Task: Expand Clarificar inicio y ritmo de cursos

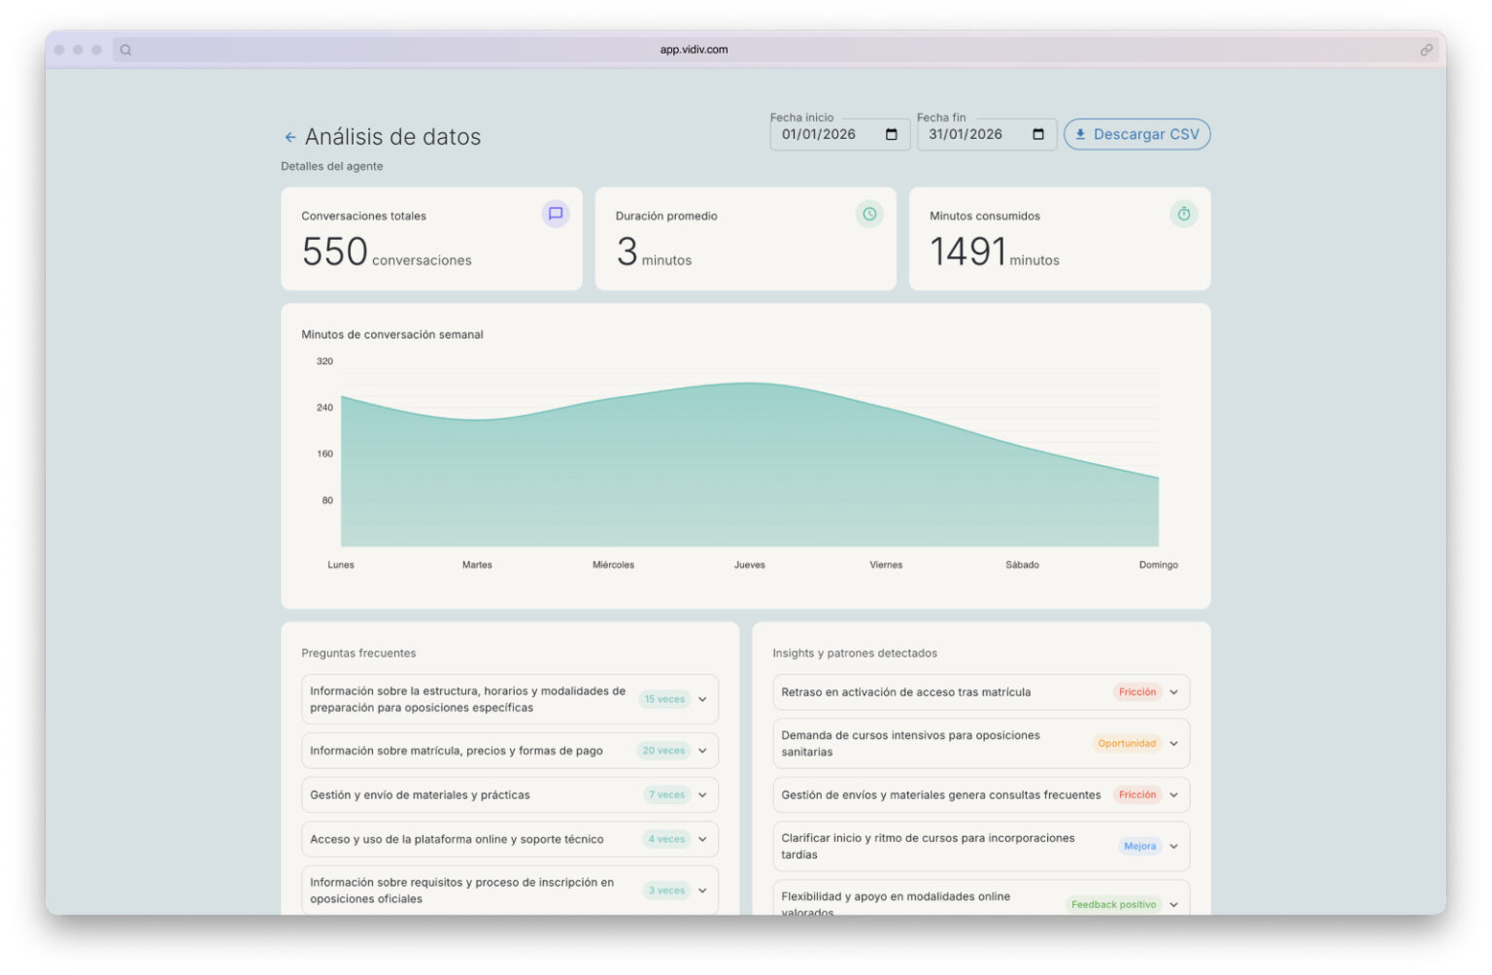Action: pyautogui.click(x=1173, y=845)
